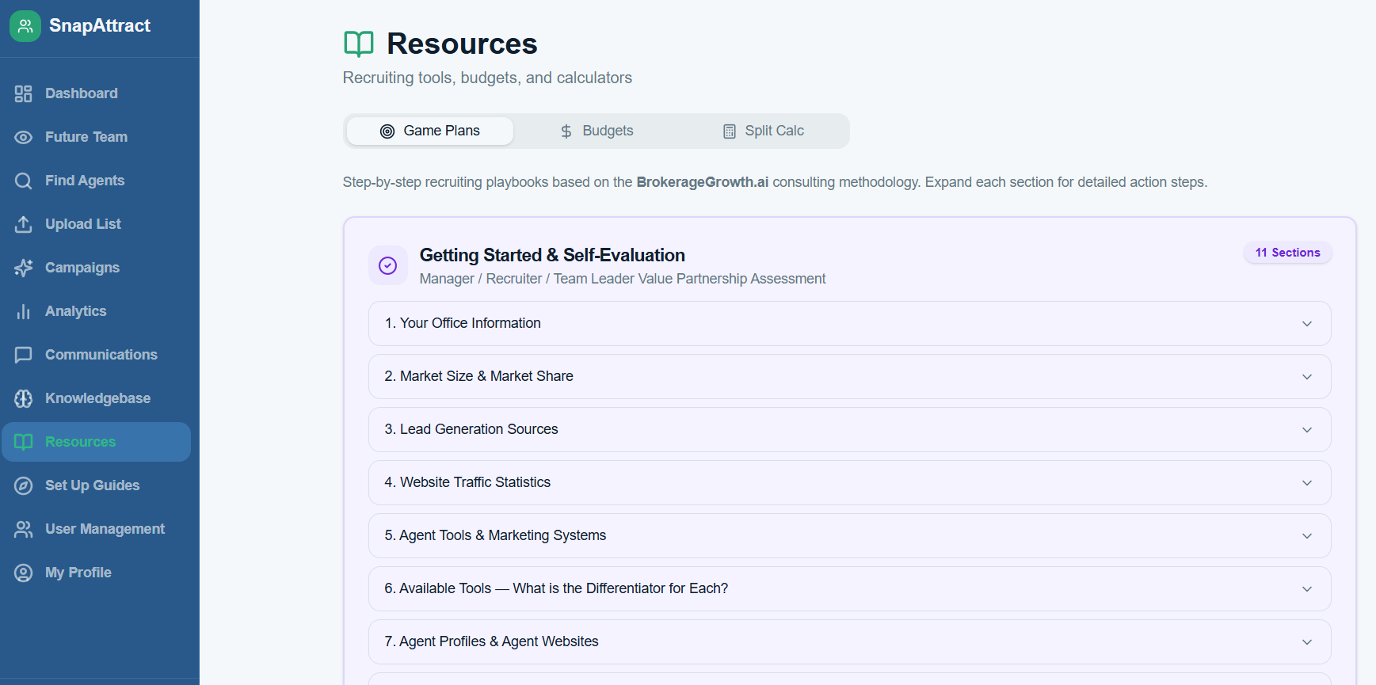Open Dashboard via its grid icon
The image size is (1376, 685).
(x=24, y=93)
